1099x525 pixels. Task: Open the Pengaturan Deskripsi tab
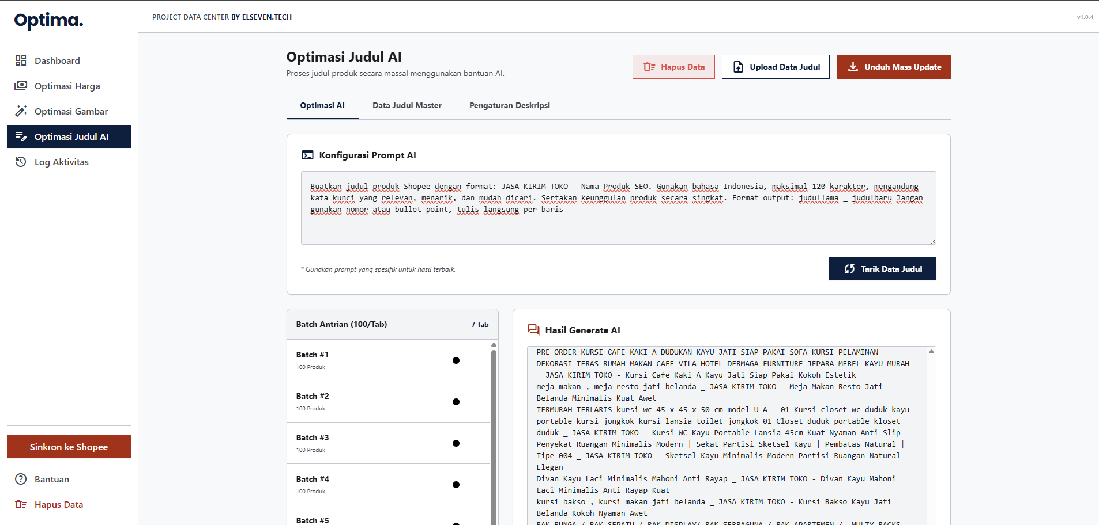(510, 105)
